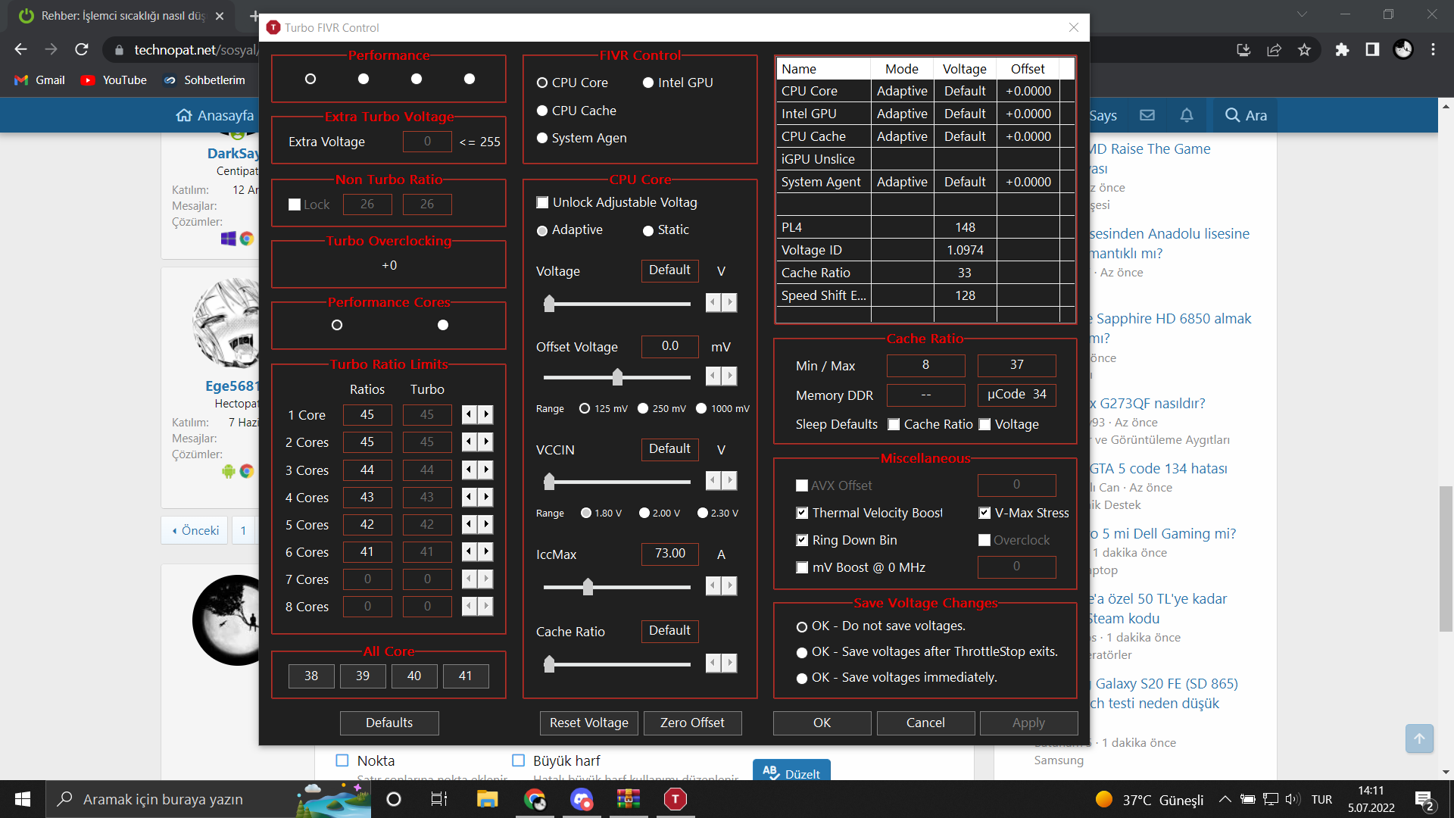Open the Gmail bookmark
The height and width of the screenshot is (818, 1454).
40,80
